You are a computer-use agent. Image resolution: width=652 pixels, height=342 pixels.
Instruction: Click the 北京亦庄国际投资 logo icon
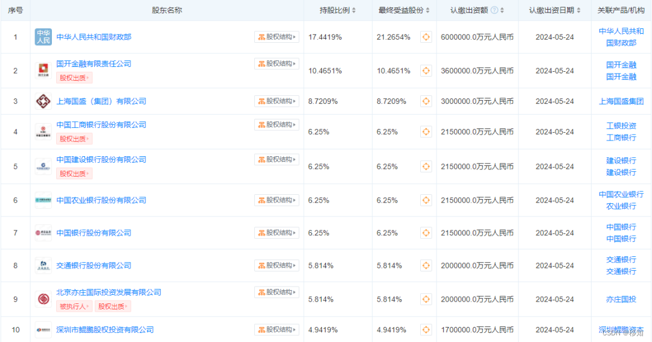pyautogui.click(x=43, y=299)
